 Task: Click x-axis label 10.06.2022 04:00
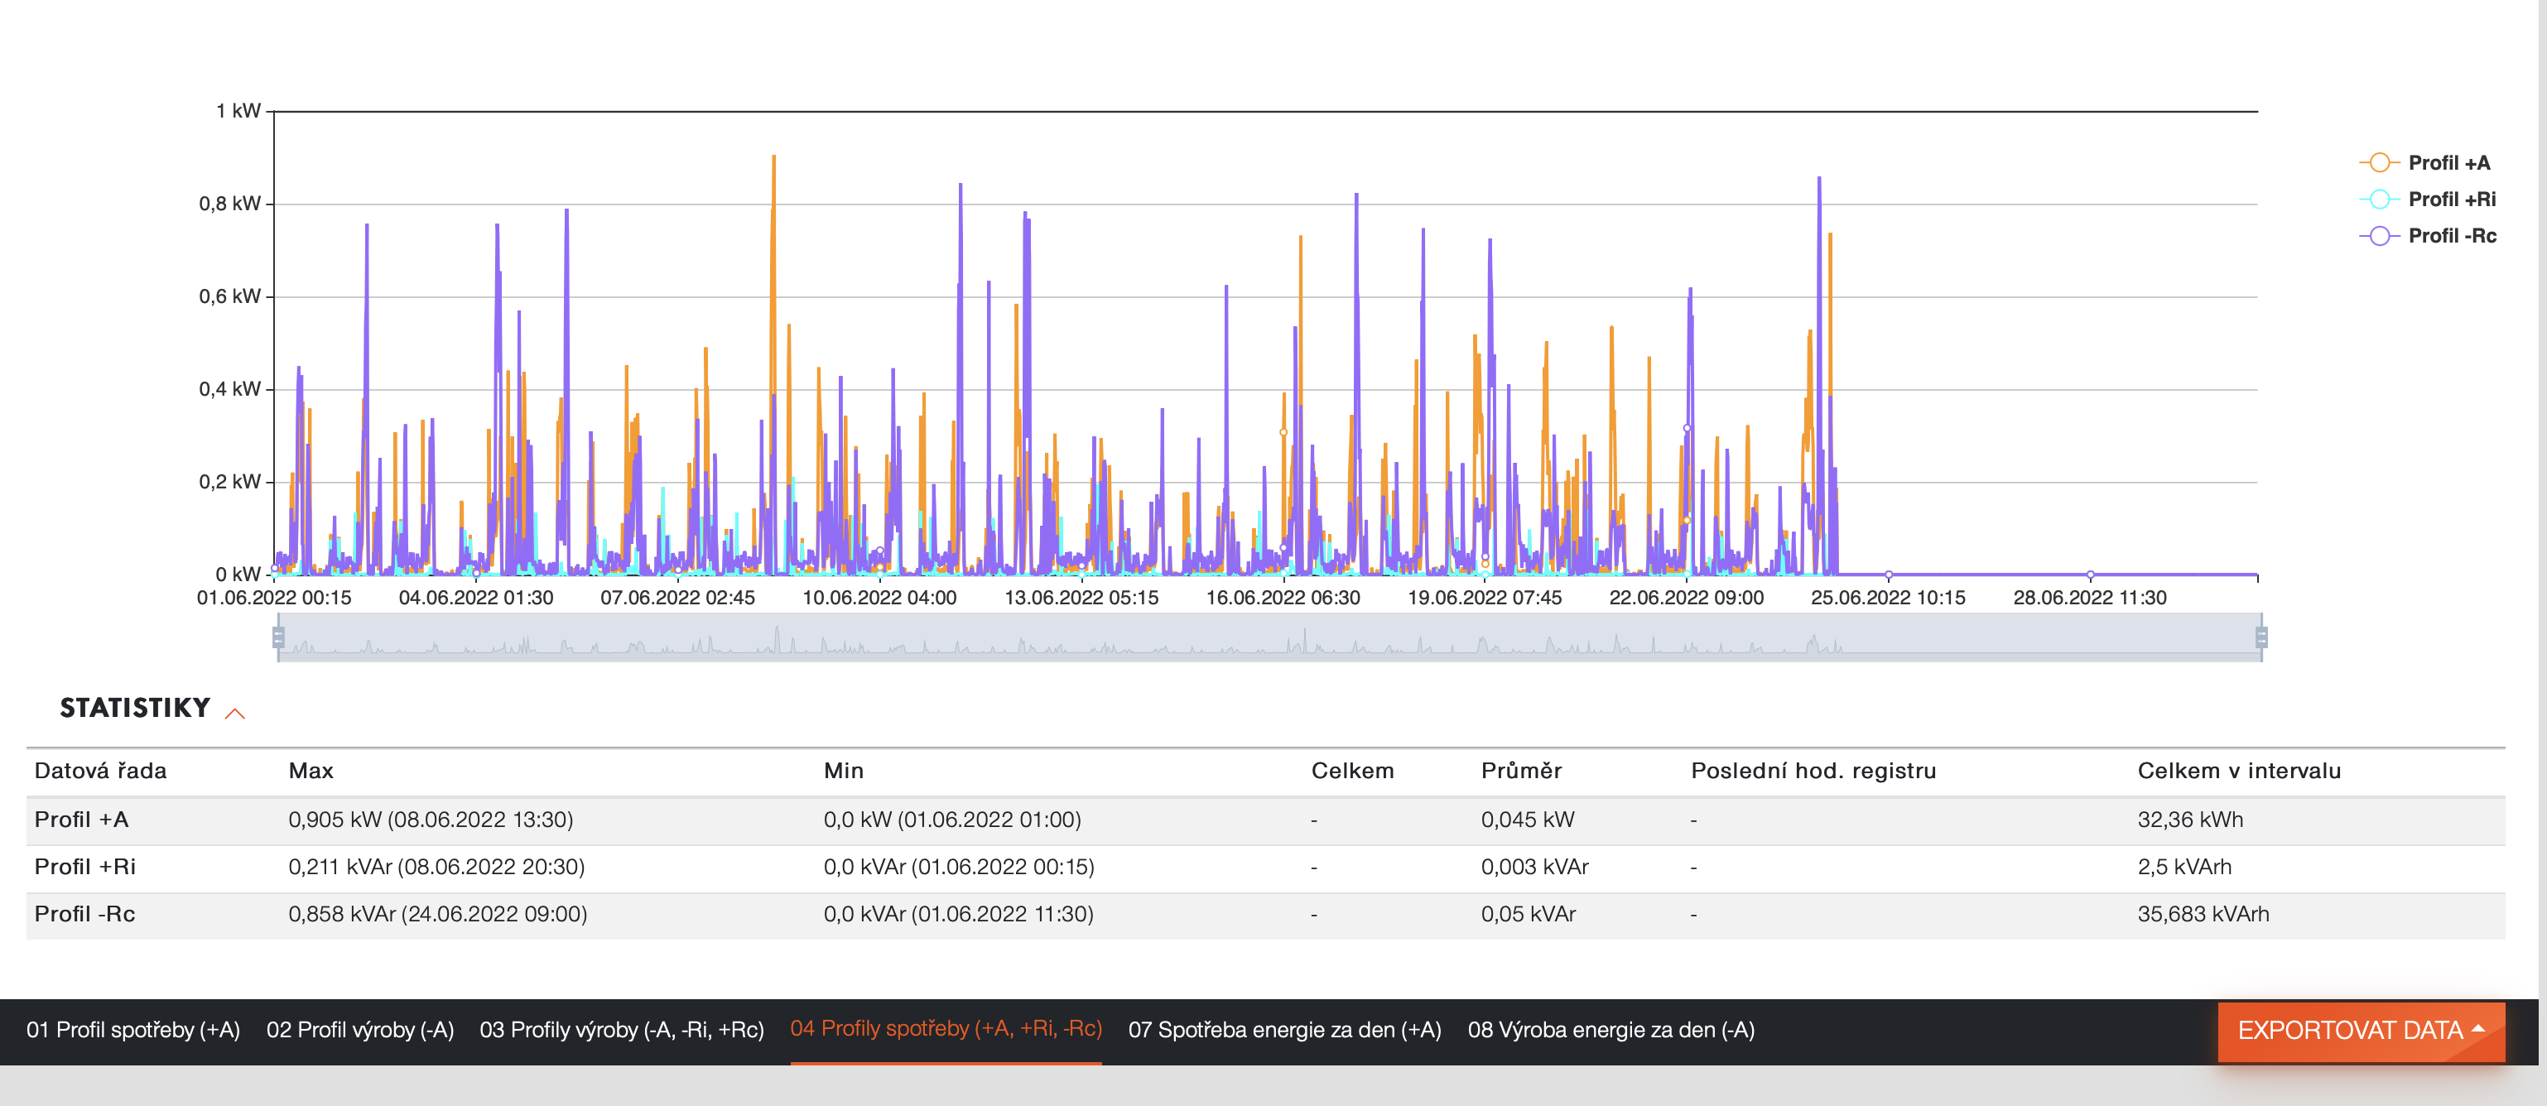tap(879, 598)
